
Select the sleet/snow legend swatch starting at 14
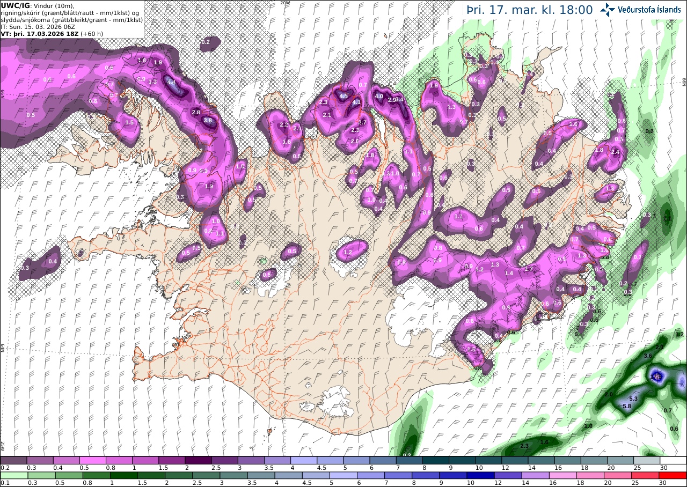542,460
